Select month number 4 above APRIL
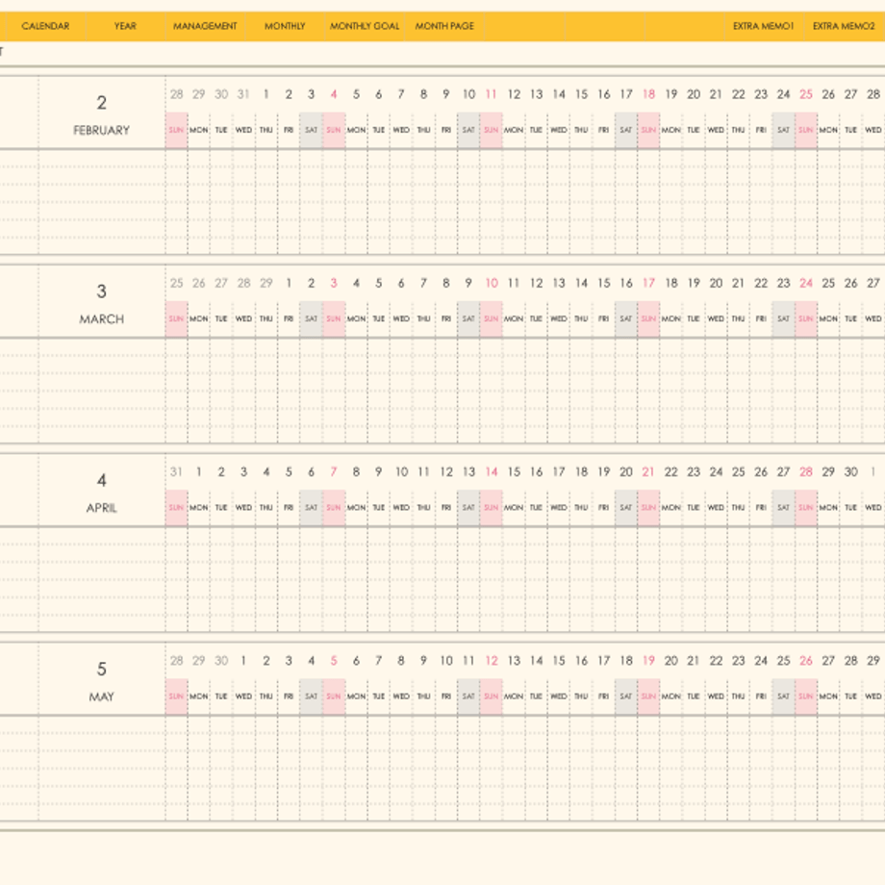 point(102,480)
